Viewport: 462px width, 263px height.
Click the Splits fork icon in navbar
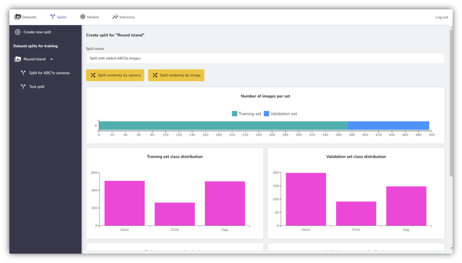pos(52,17)
